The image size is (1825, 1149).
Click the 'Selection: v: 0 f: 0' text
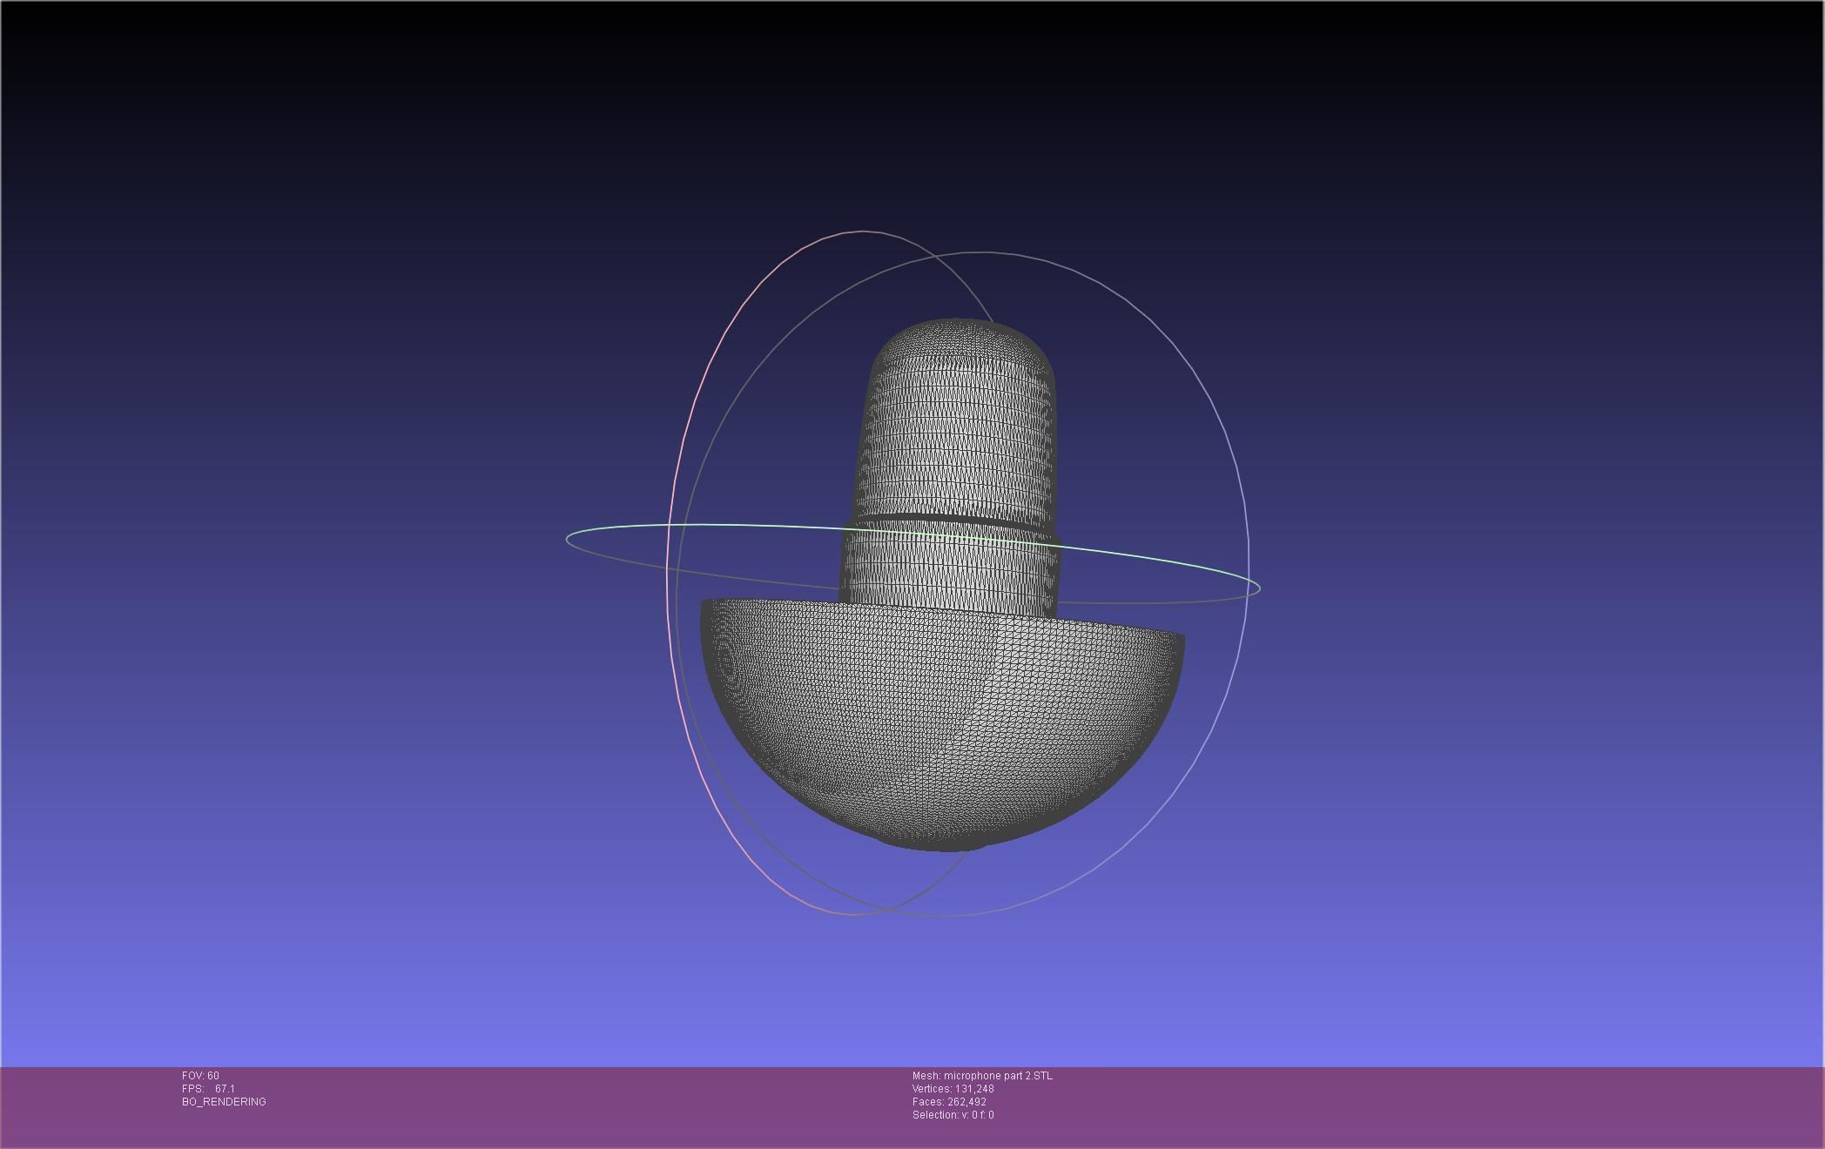point(953,1115)
